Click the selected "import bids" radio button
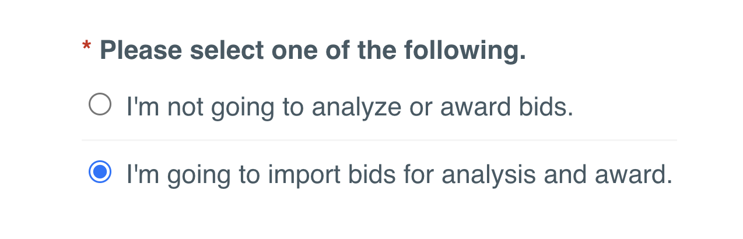The width and height of the screenshot is (743, 239). [100, 173]
